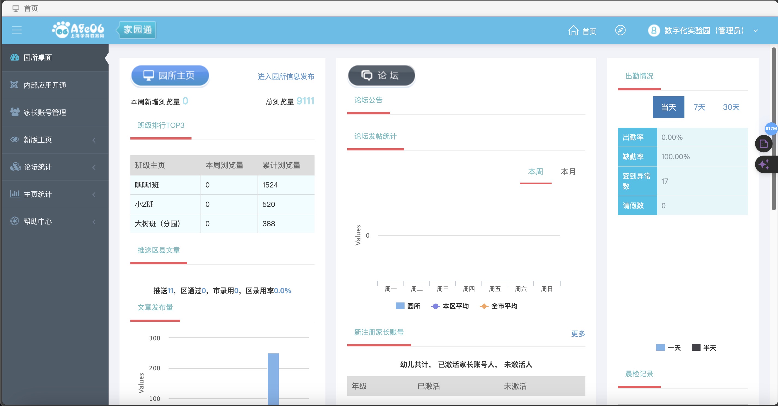
Task: Click the 帮助中心 lifebuoy icon
Action: click(x=14, y=221)
